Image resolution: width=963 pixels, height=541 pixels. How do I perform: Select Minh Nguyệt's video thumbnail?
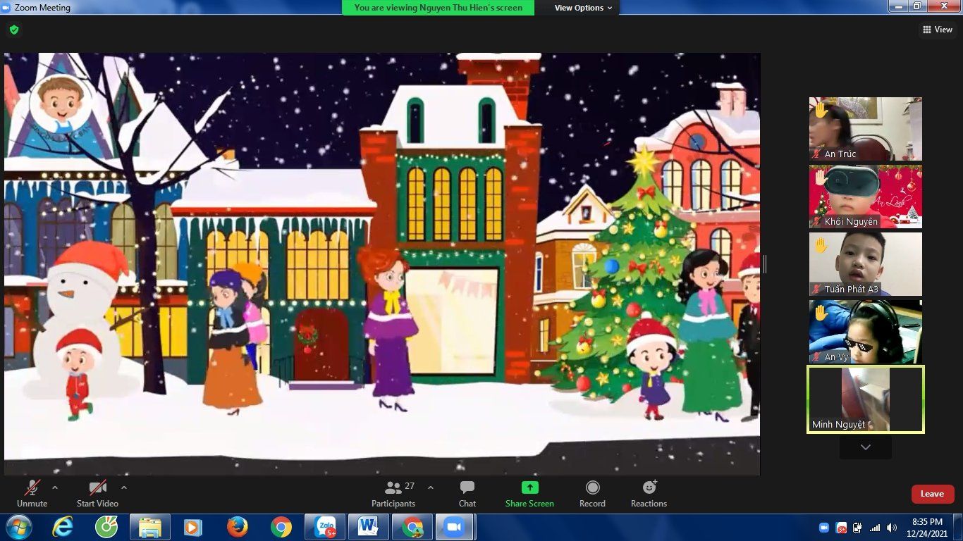coord(865,399)
